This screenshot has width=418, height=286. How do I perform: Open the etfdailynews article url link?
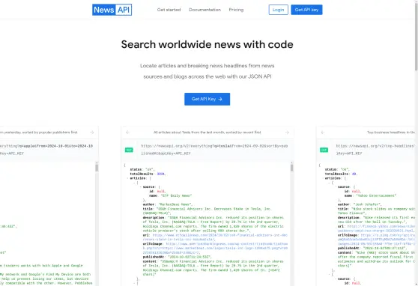click(220, 237)
